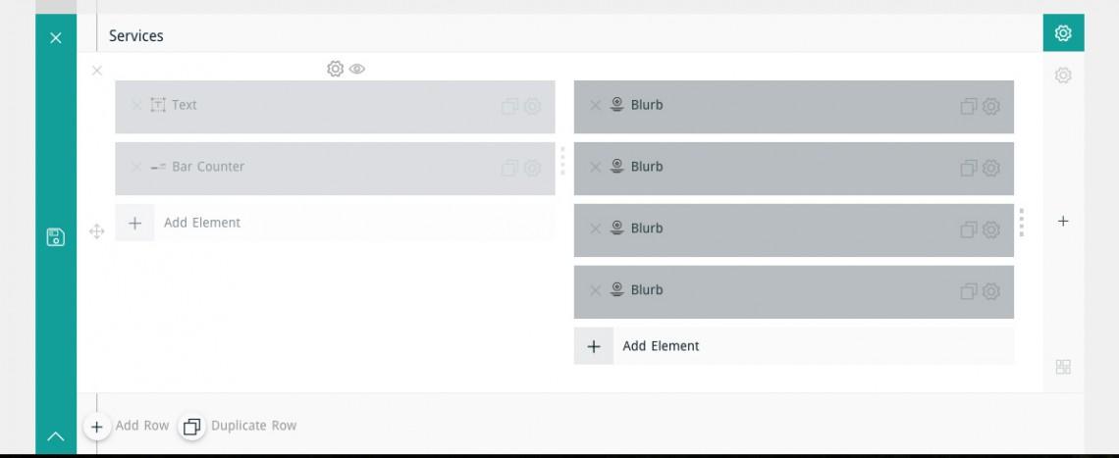1119x458 pixels.
Task: Duplicate the Text element
Action: [509, 106]
